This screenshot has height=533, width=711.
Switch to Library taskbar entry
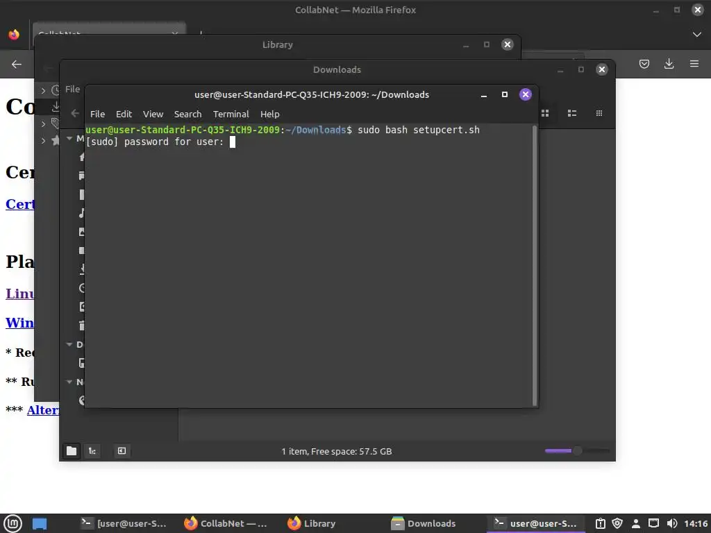click(313, 523)
